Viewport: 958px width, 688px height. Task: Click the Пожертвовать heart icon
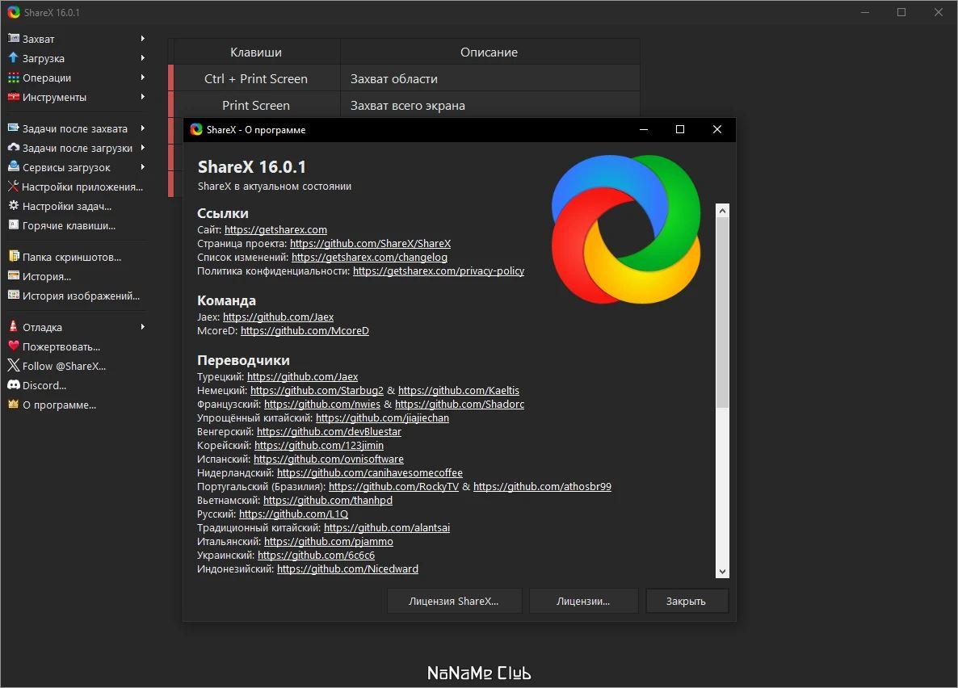(x=14, y=346)
